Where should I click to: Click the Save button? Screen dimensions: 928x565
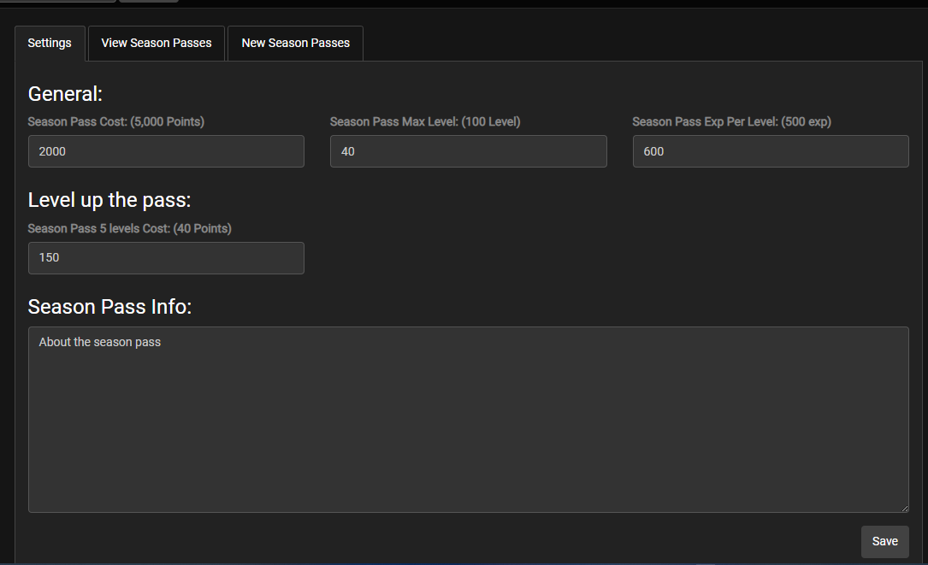click(x=884, y=541)
